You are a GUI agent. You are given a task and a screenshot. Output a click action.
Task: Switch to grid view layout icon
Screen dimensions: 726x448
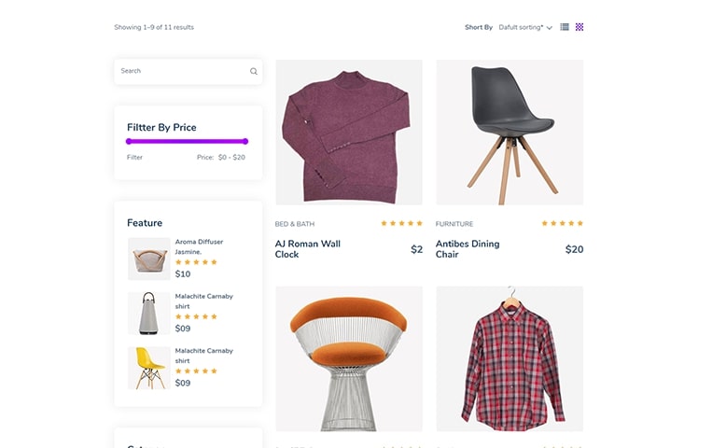pos(579,27)
